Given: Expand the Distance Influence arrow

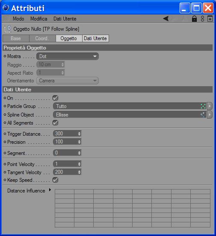Looking at the screenshot, I should coord(50,190).
